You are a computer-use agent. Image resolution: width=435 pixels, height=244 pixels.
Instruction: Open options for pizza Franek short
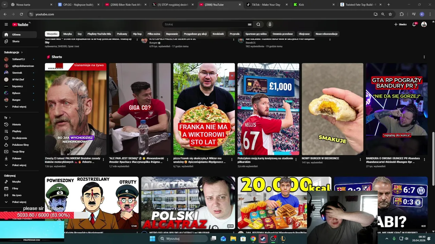[x=232, y=159]
